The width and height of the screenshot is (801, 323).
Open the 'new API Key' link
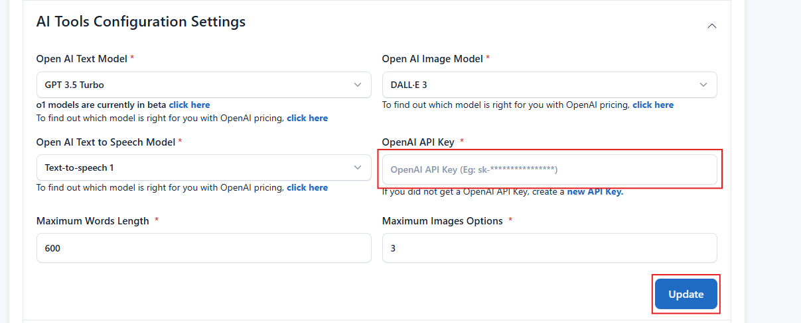pos(595,192)
